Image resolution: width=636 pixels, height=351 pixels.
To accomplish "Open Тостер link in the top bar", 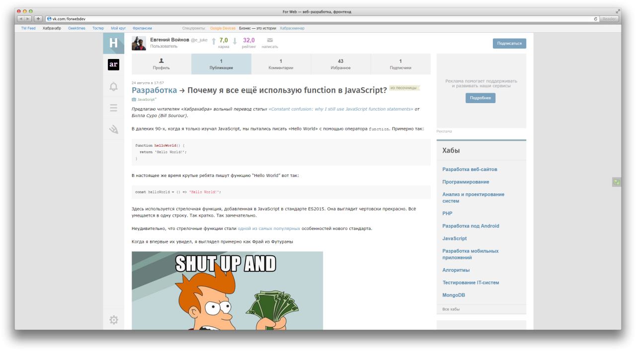I will tap(98, 28).
